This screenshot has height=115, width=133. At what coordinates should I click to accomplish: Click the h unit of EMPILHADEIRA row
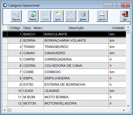tap(117, 78)
